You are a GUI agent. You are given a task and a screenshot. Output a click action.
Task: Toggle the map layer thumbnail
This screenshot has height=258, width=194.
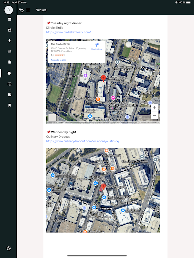point(52,118)
